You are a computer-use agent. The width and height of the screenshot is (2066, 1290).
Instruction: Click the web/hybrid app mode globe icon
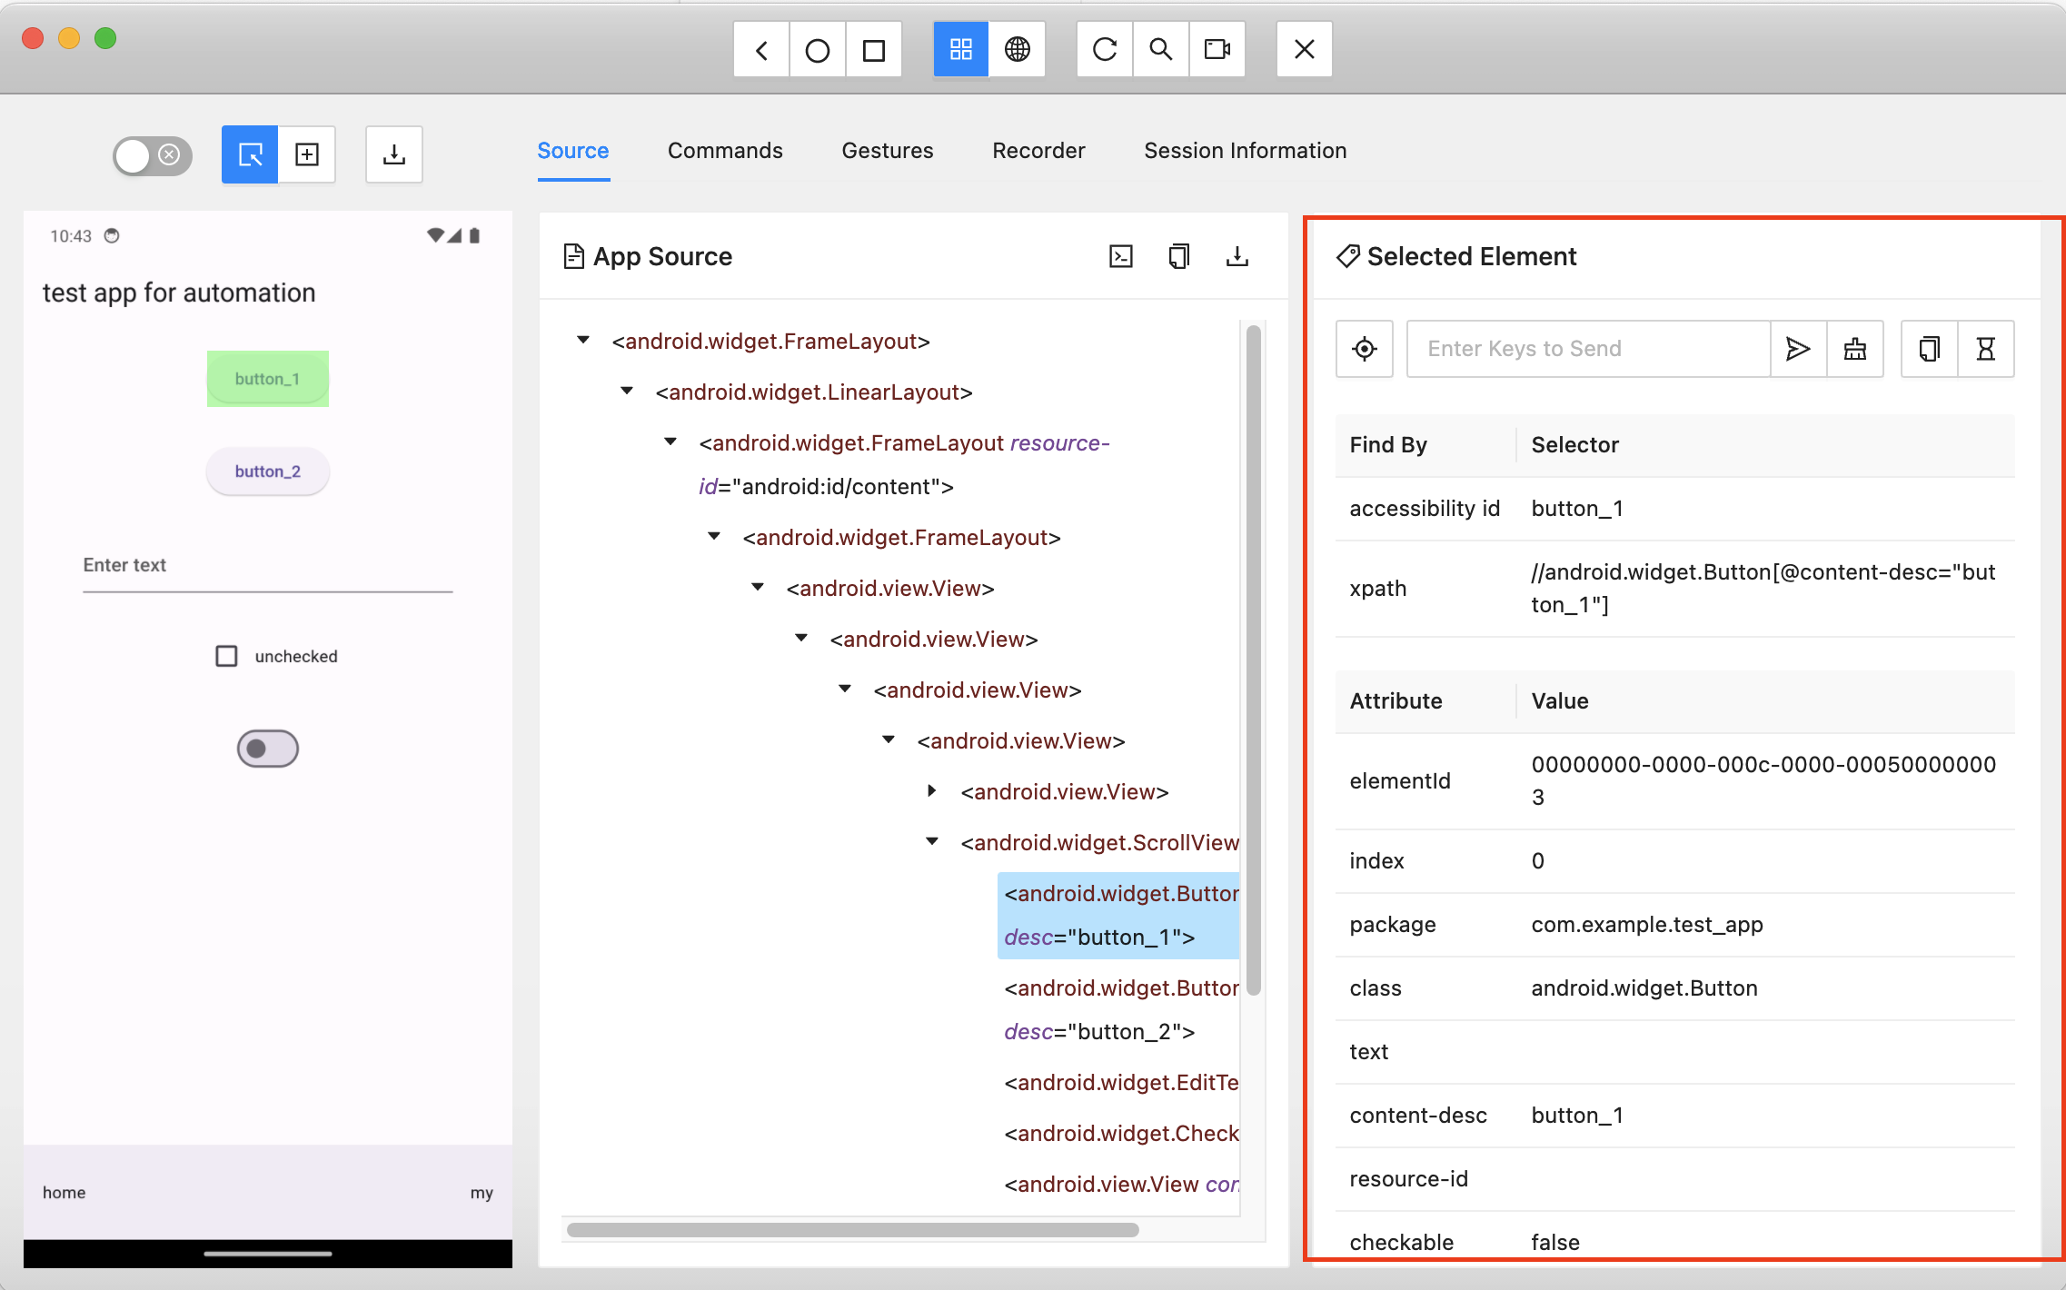[1017, 49]
